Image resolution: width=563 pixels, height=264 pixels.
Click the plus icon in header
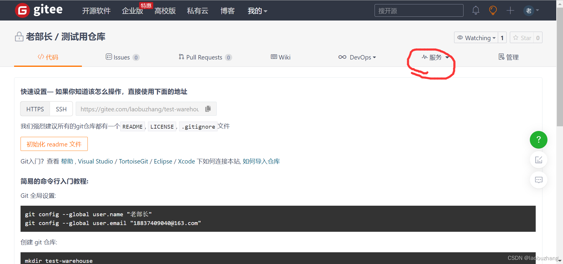[x=510, y=11]
